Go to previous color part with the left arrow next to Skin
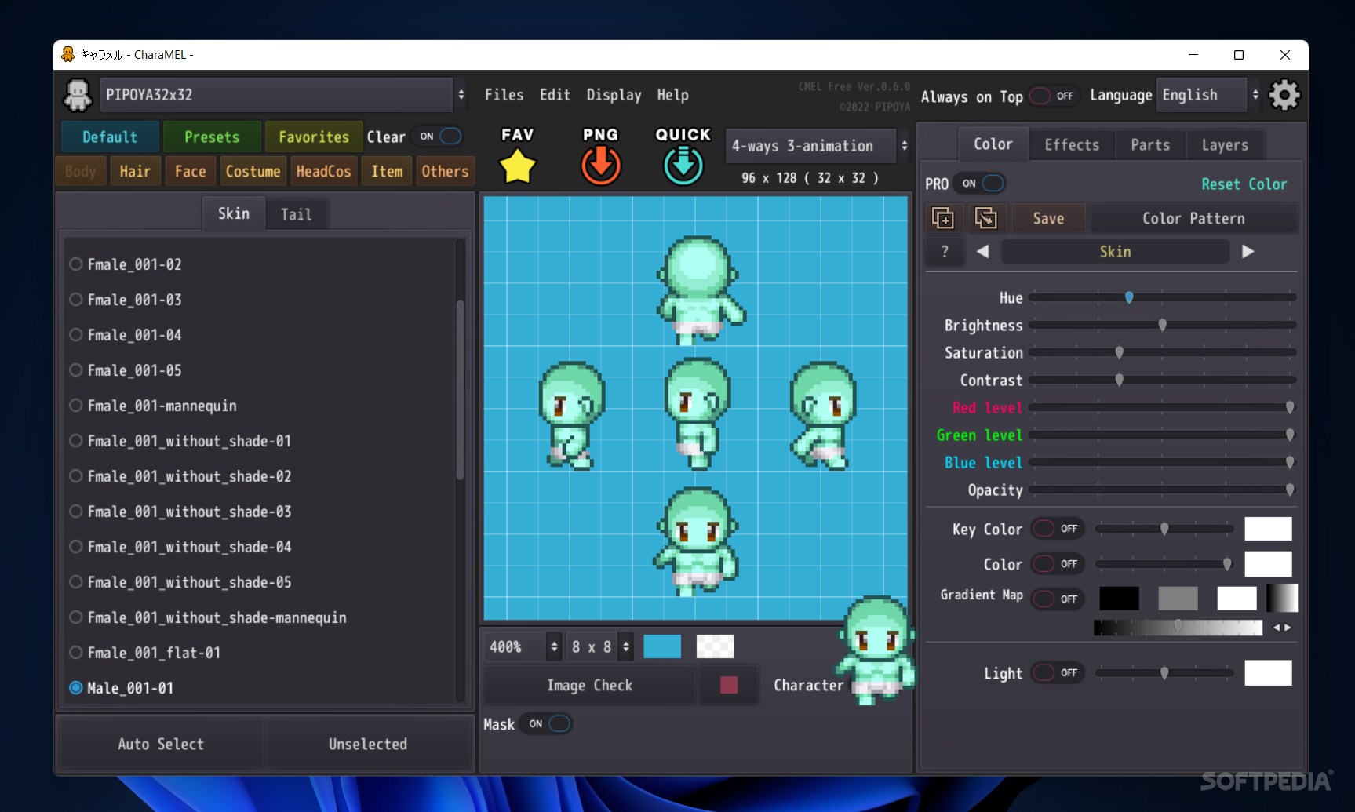Screen dimensions: 1355x812 [x=982, y=252]
